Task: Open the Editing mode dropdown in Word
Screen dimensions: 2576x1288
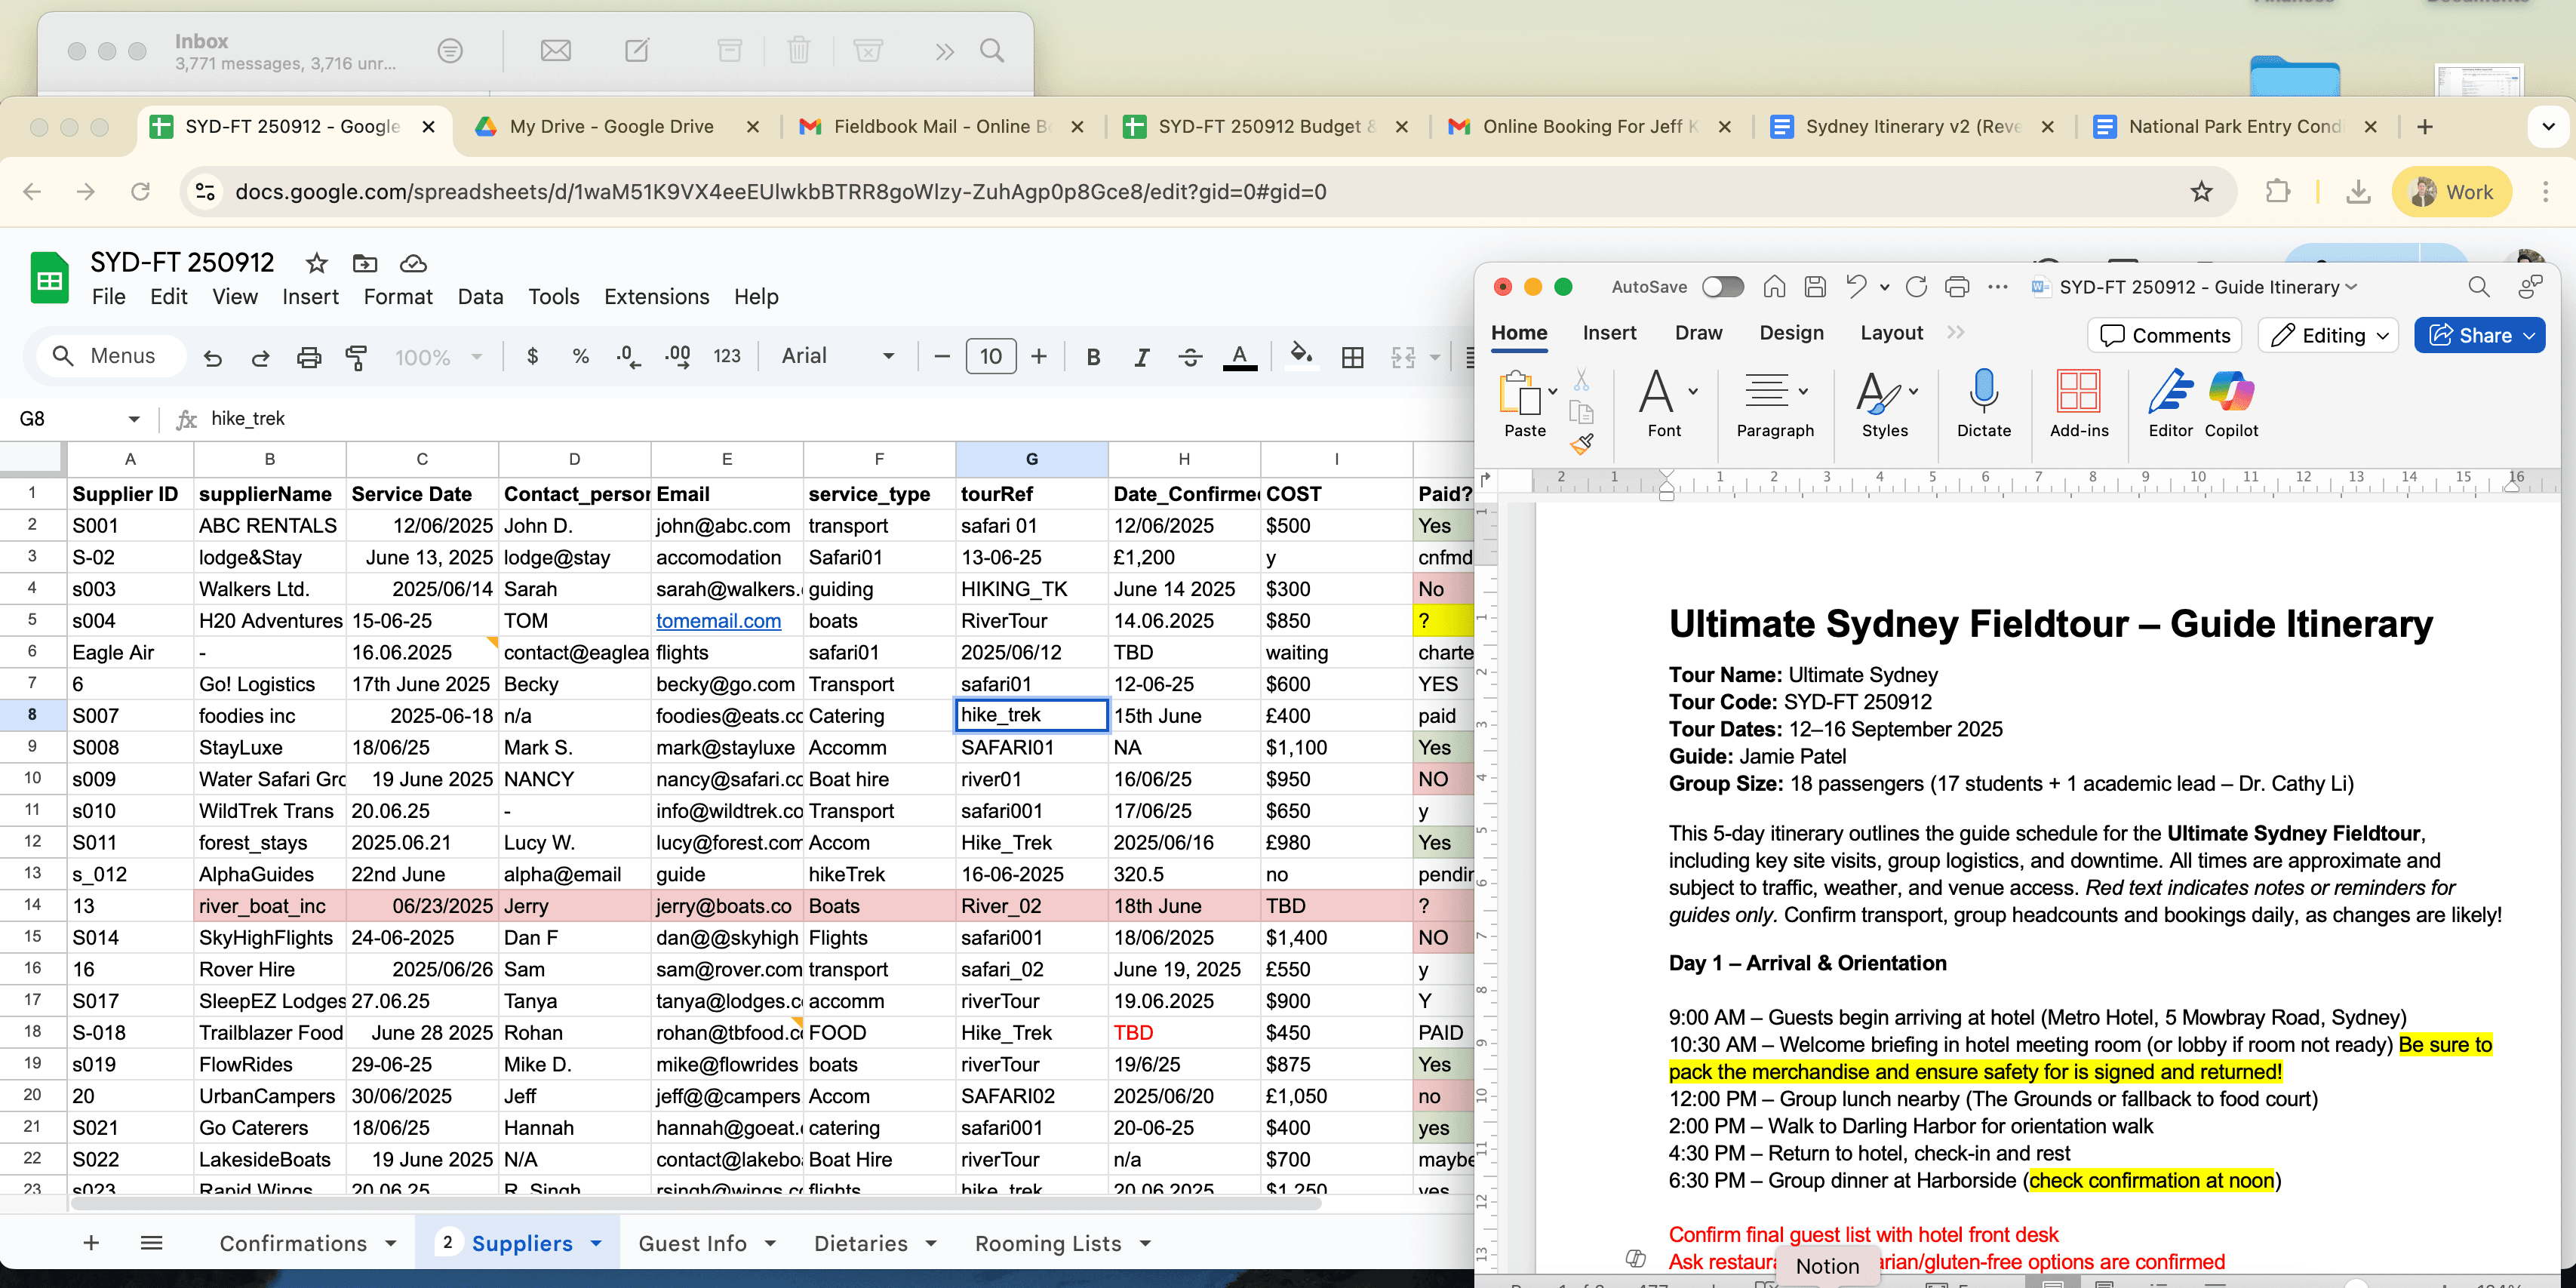Action: 2327,335
